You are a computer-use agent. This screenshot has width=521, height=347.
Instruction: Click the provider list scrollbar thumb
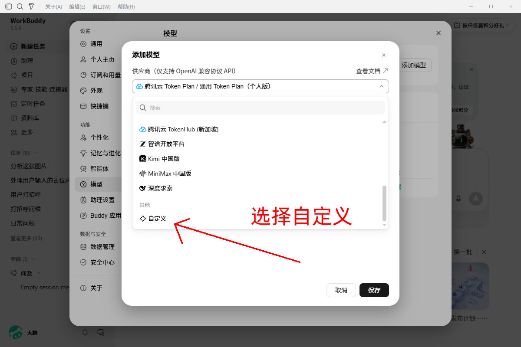(384, 203)
